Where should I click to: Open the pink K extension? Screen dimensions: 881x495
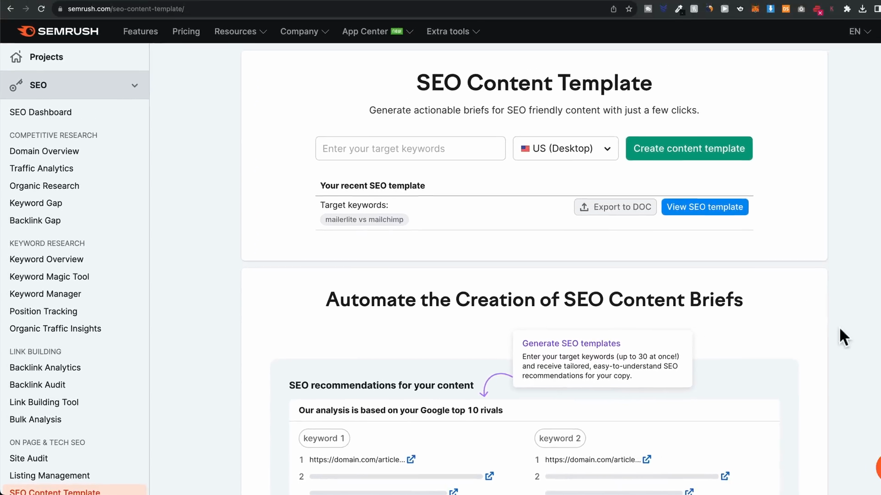[832, 9]
